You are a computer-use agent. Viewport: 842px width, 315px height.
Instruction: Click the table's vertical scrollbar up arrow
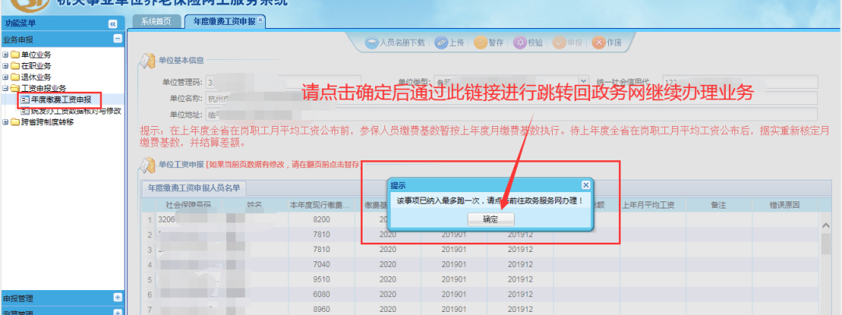(x=826, y=224)
